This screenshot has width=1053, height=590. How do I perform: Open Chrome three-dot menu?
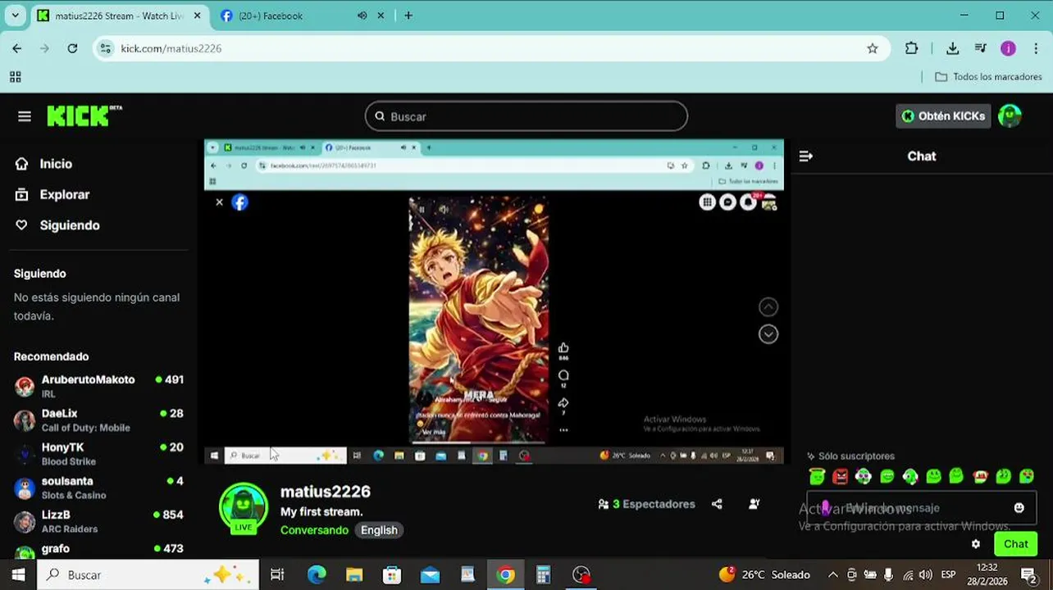coord(1036,48)
